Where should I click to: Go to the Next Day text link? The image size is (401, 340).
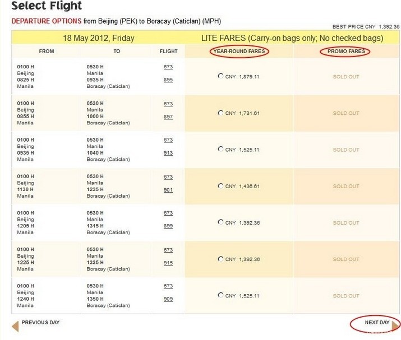377,323
